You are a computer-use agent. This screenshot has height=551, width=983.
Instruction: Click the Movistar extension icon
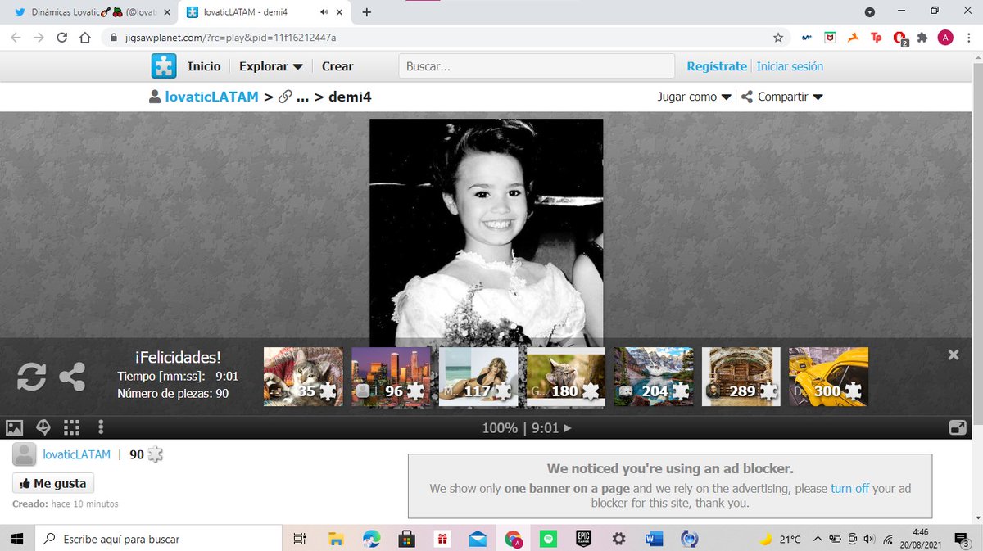point(806,37)
